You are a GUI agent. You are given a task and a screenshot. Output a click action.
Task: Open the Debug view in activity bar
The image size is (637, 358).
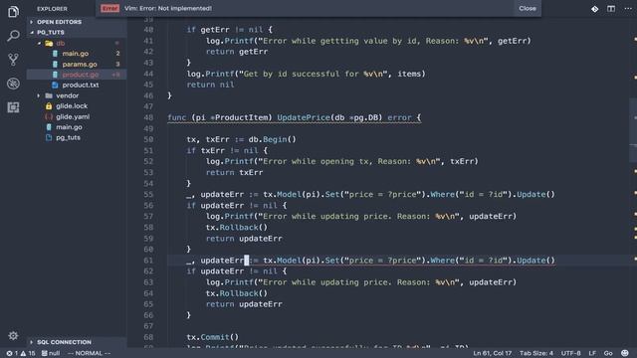click(x=13, y=84)
